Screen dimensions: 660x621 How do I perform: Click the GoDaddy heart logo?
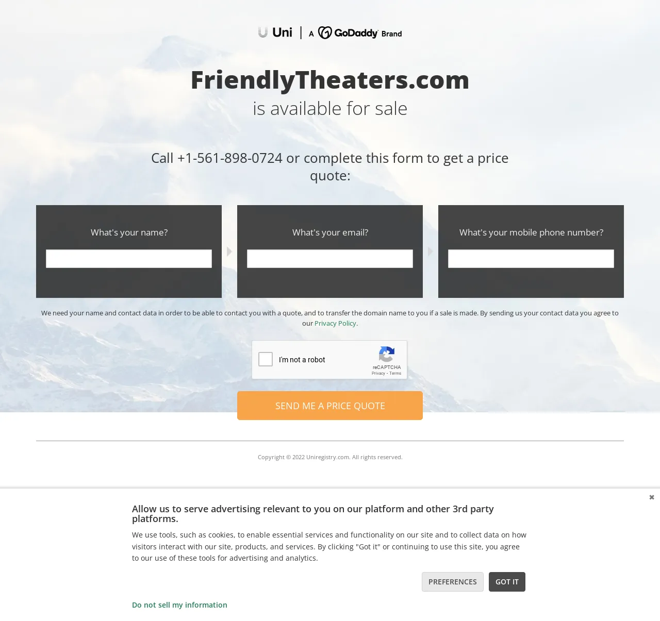click(x=325, y=32)
